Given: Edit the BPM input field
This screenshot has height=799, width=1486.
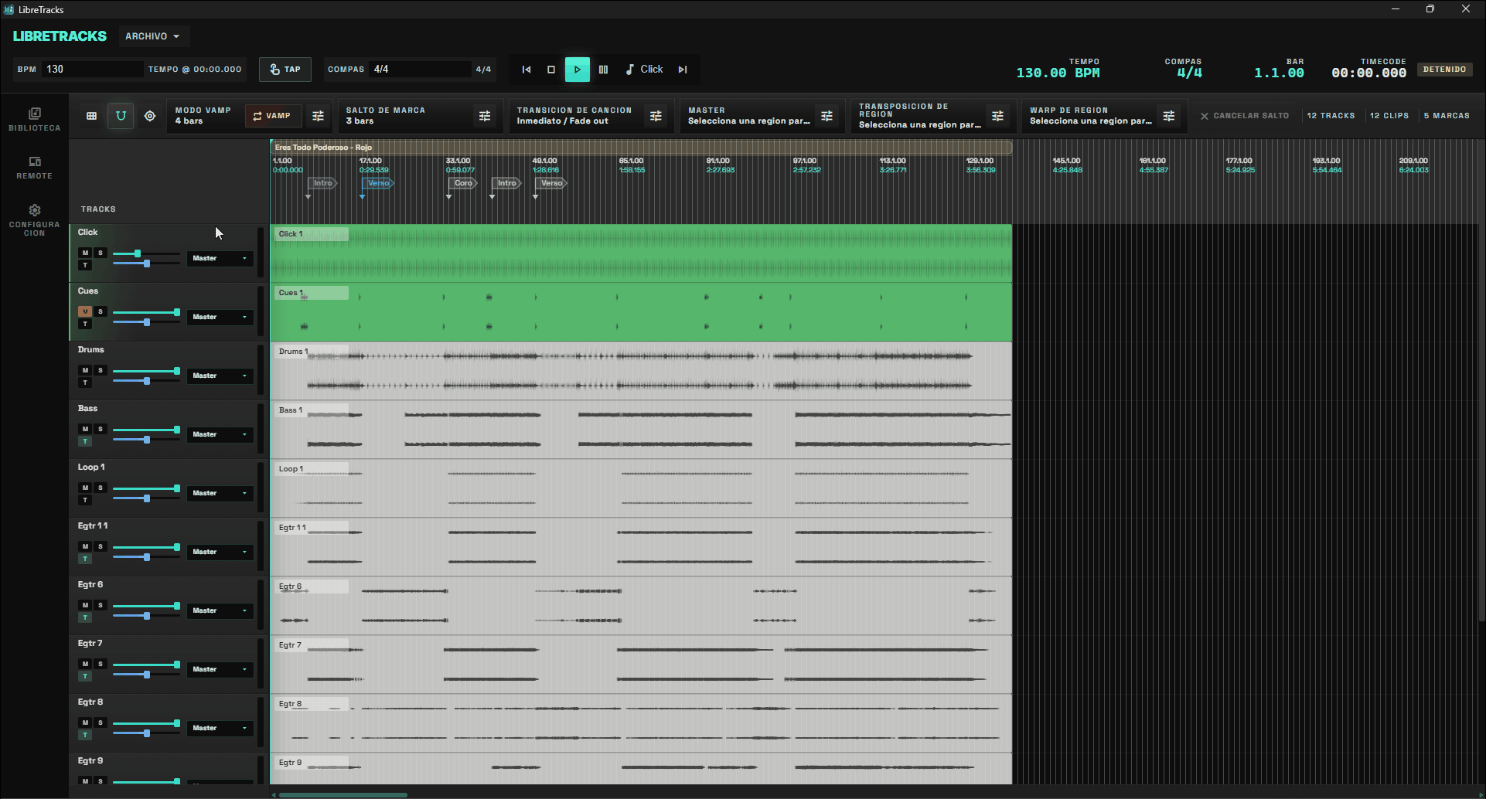Looking at the screenshot, I should pyautogui.click(x=92, y=70).
